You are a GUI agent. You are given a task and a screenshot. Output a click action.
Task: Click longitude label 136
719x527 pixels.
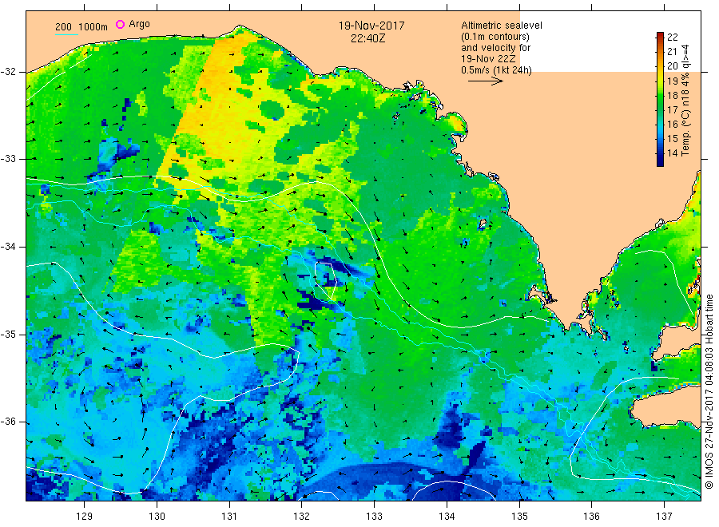tap(591, 517)
